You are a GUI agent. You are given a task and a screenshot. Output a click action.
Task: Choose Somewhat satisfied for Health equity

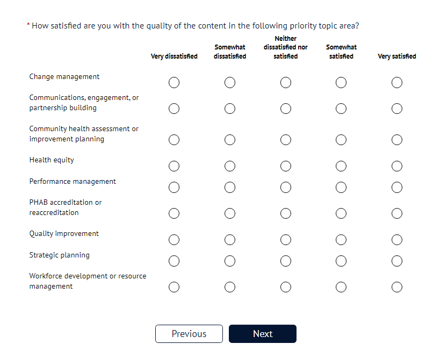[341, 166]
